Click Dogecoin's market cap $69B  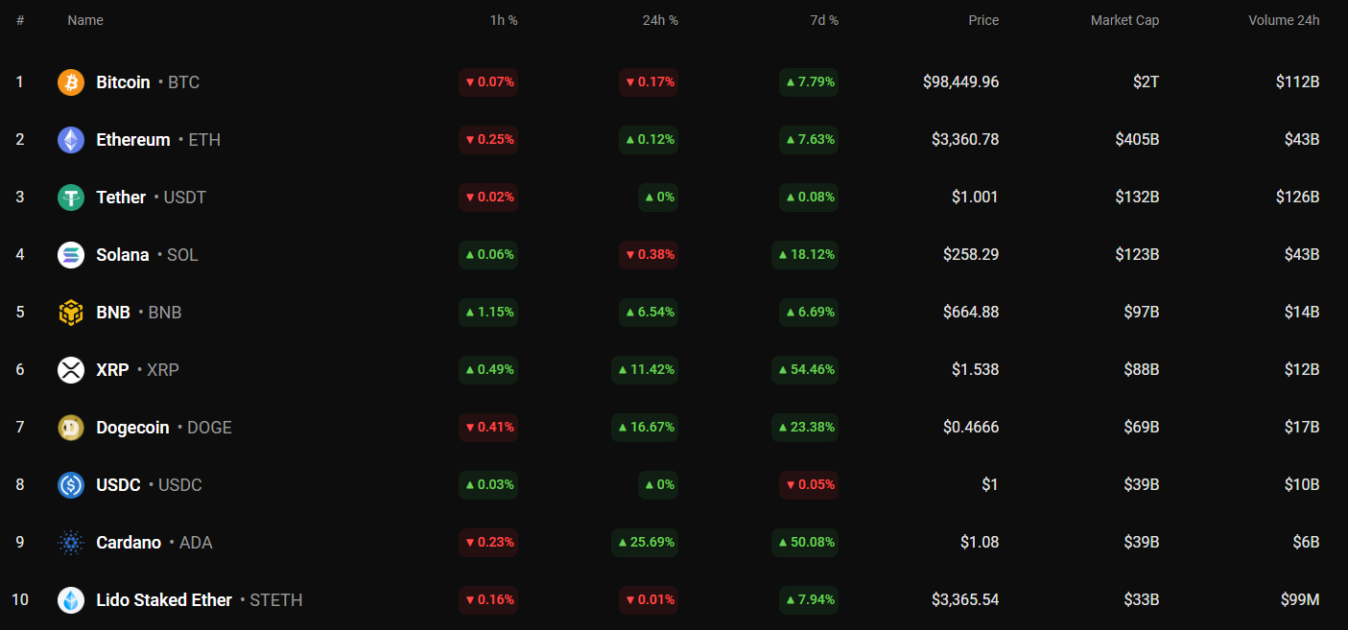coord(1142,428)
